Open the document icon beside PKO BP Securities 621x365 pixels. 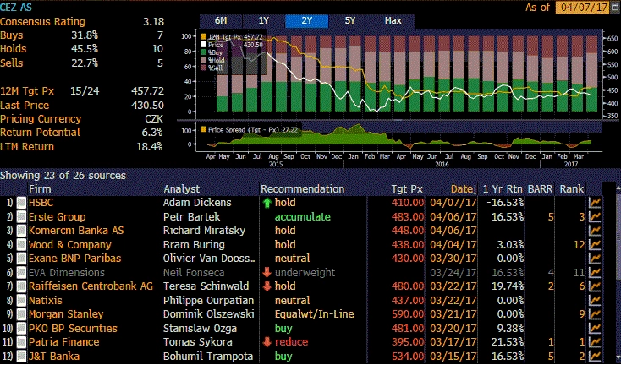tap(21, 328)
